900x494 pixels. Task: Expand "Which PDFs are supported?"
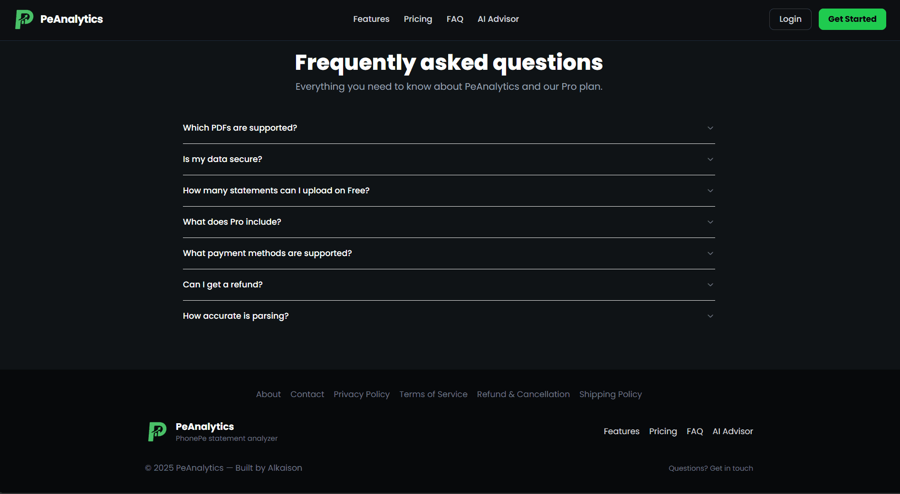click(449, 128)
